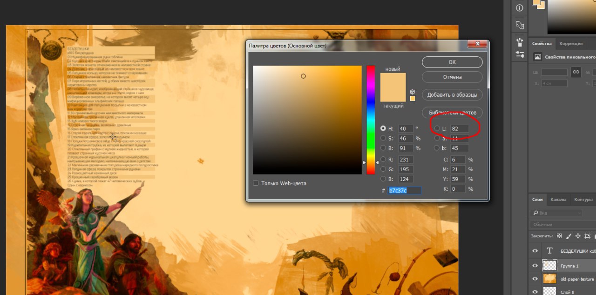
Task: Click the OK button
Action: tap(452, 62)
